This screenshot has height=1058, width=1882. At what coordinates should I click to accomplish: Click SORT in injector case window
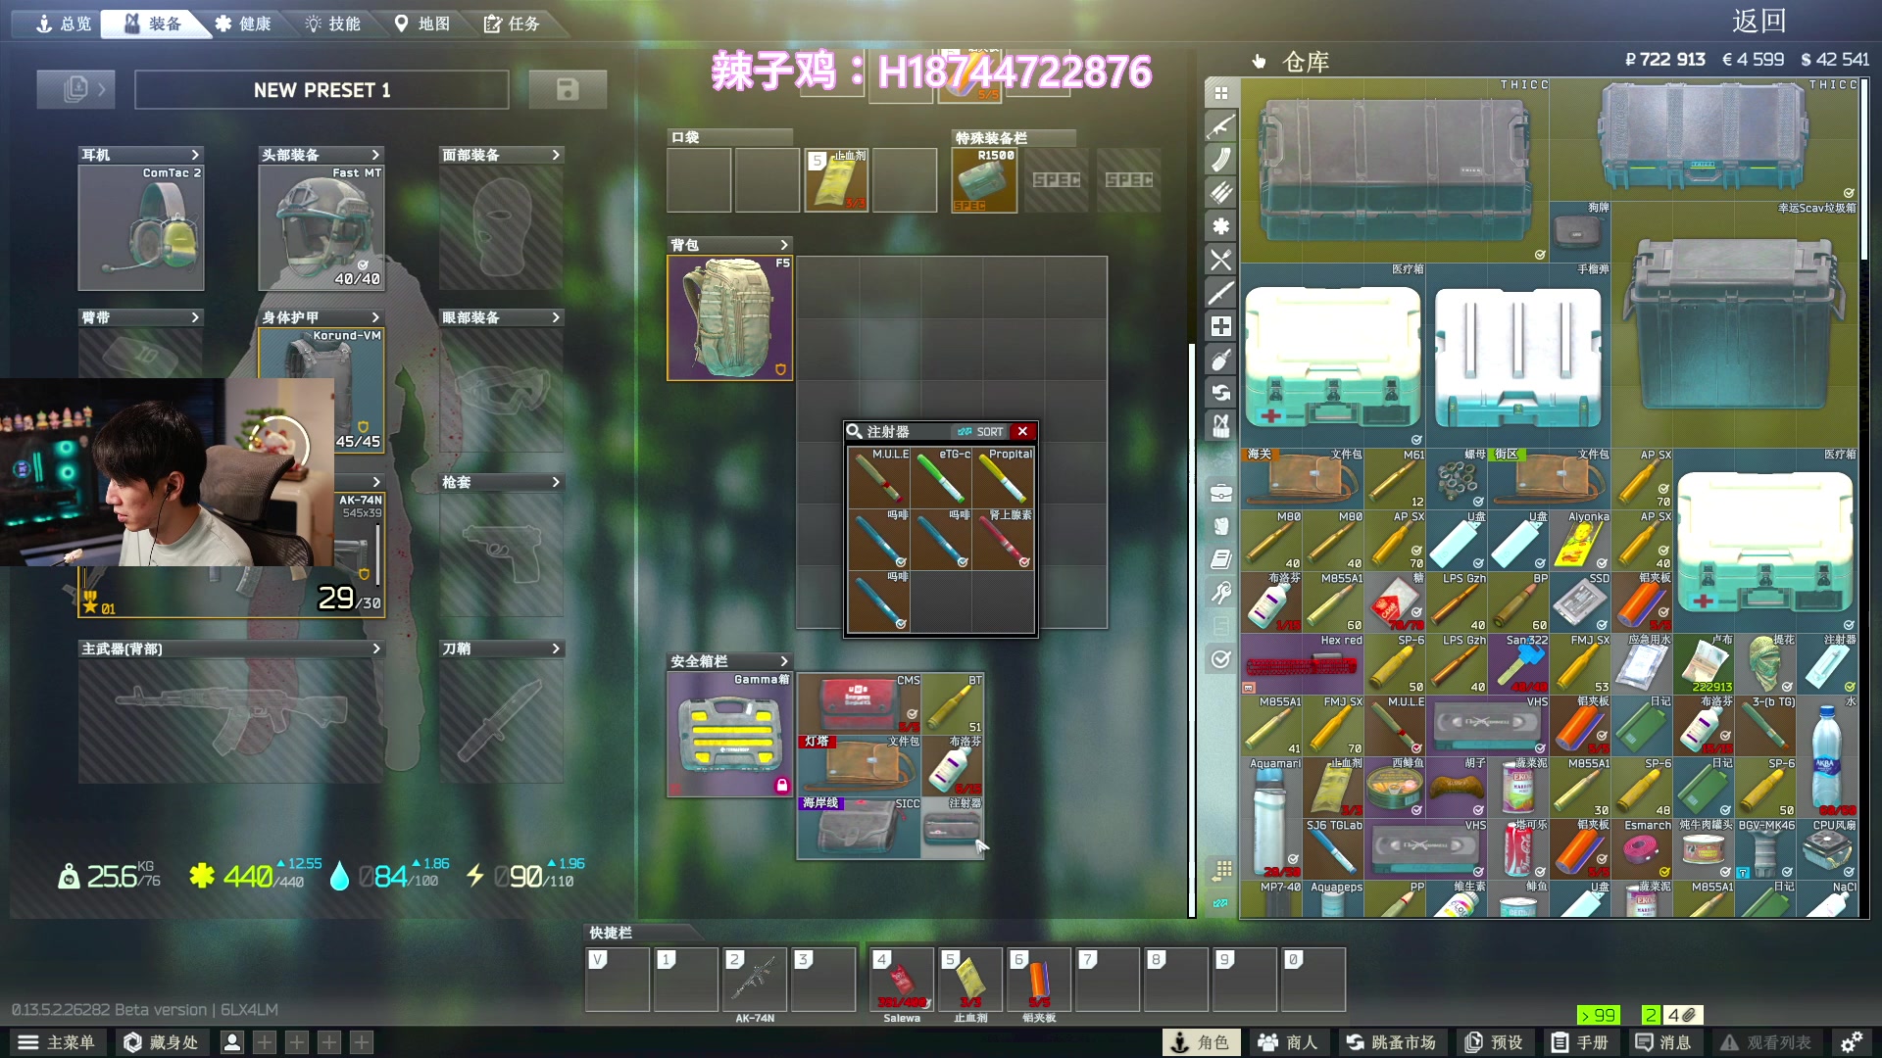click(x=981, y=432)
